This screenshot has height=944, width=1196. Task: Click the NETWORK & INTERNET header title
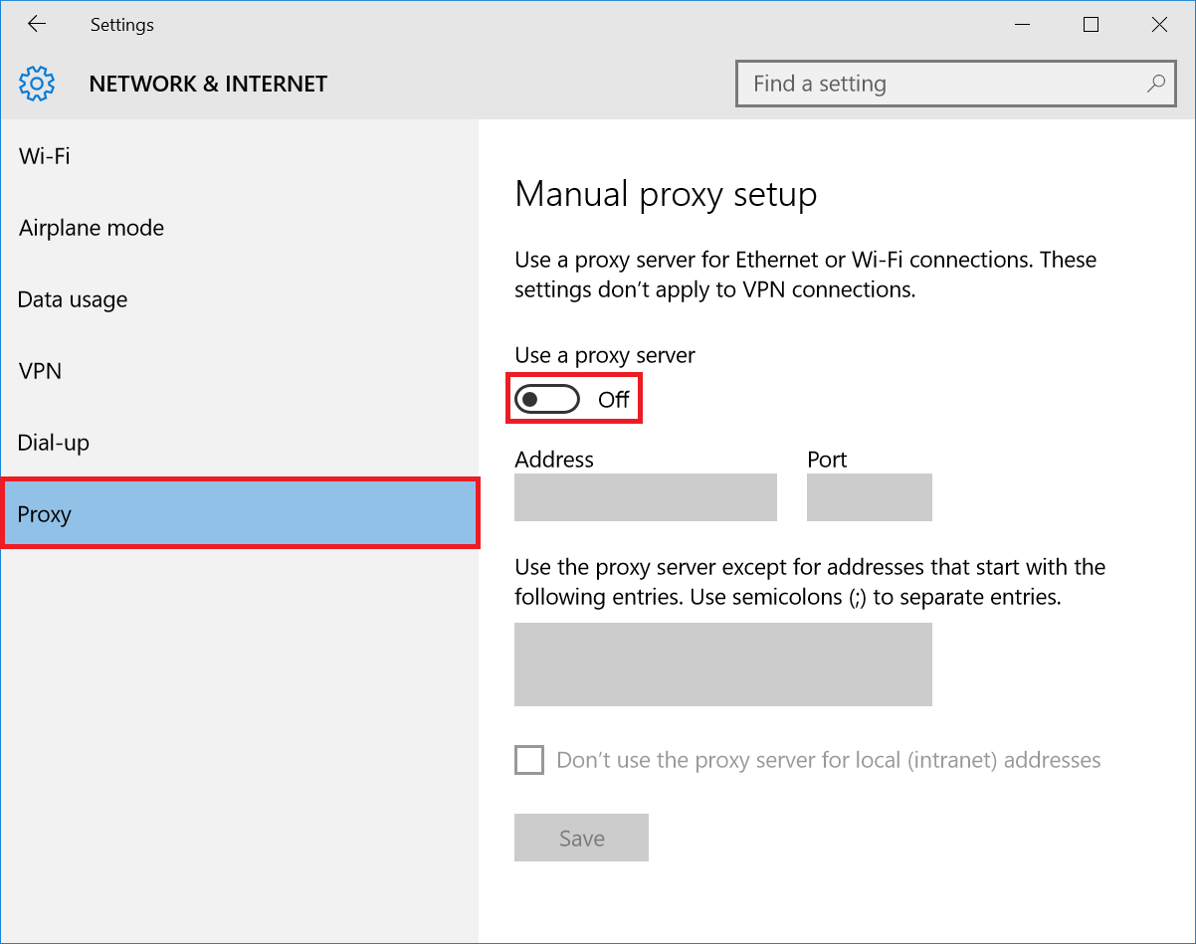coord(208,85)
